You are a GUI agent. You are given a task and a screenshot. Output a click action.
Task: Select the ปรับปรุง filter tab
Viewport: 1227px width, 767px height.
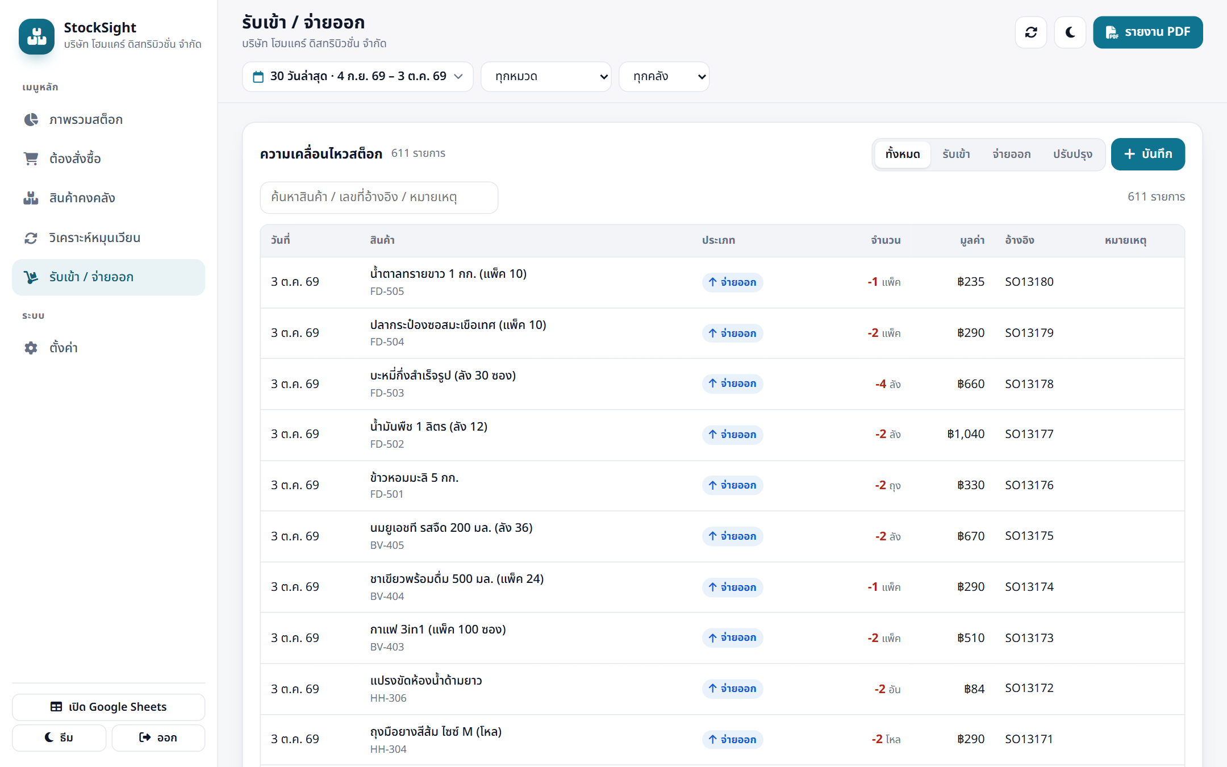tap(1072, 155)
